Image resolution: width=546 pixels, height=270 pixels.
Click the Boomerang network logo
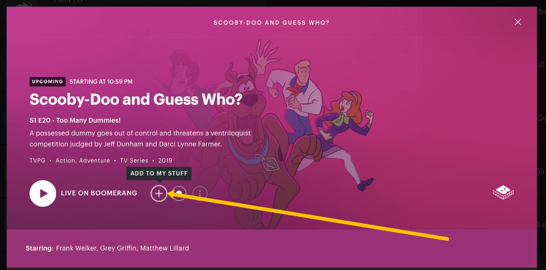point(504,193)
